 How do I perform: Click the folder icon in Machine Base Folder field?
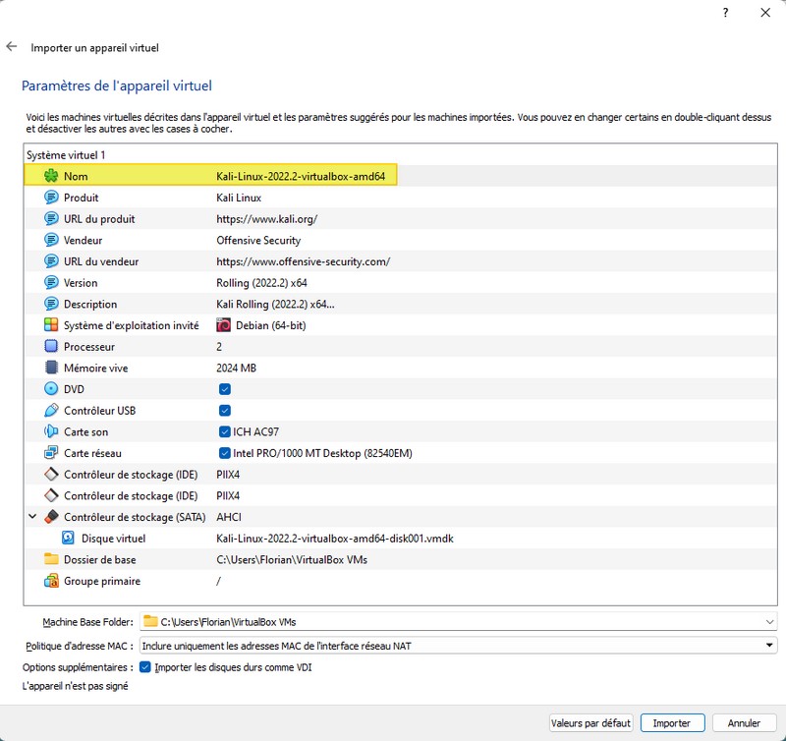pos(150,622)
